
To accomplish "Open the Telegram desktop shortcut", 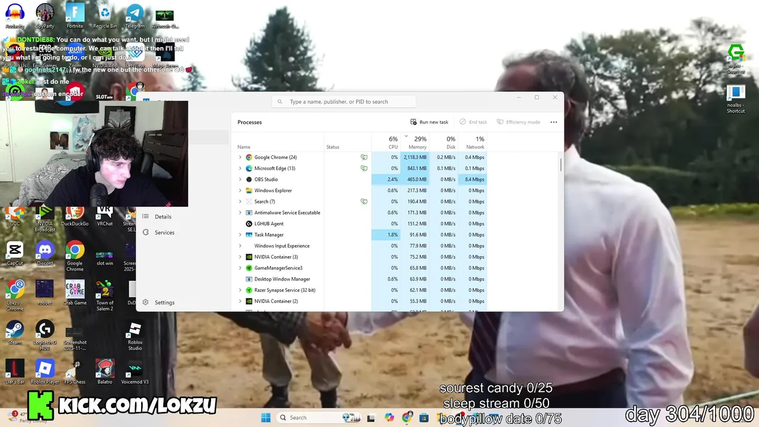I will [x=135, y=15].
